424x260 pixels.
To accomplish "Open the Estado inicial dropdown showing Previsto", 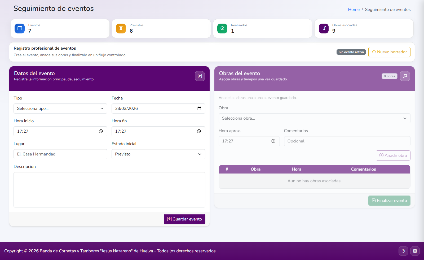I will 158,154.
